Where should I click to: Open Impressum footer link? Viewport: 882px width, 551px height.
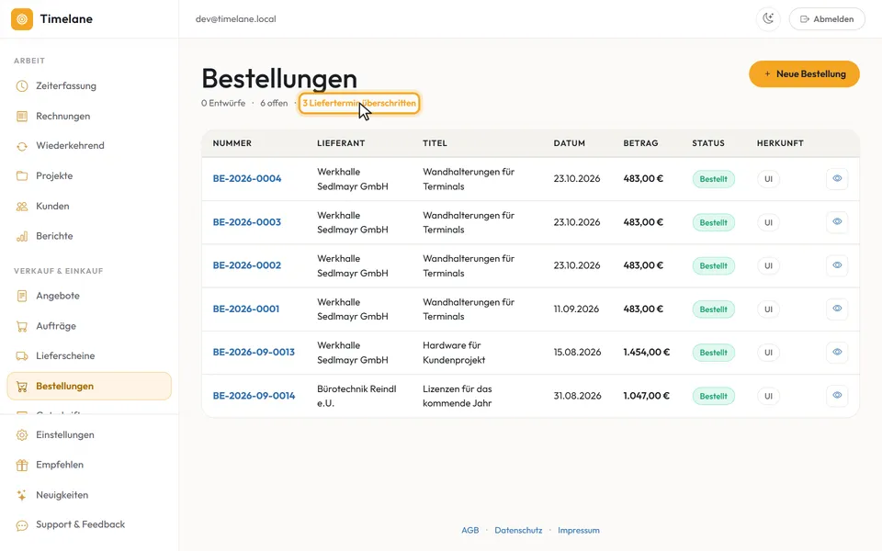pos(579,530)
